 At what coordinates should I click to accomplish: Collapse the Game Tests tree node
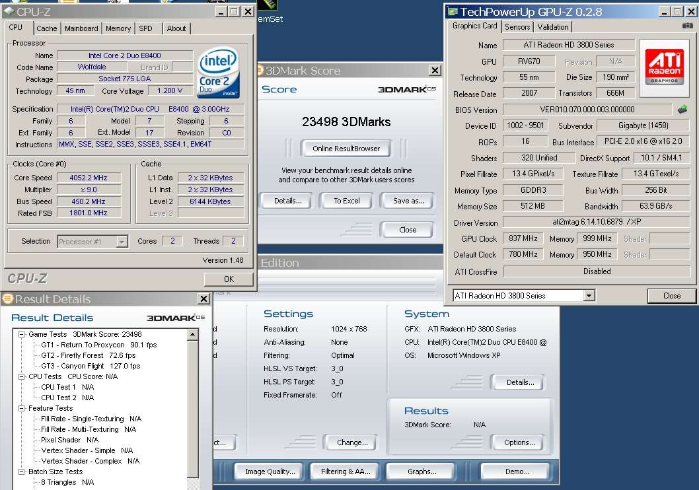coord(21,334)
